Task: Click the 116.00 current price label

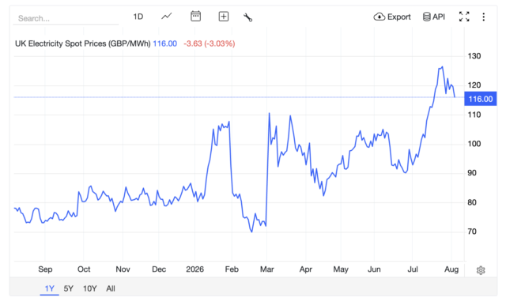Action: click(480, 99)
